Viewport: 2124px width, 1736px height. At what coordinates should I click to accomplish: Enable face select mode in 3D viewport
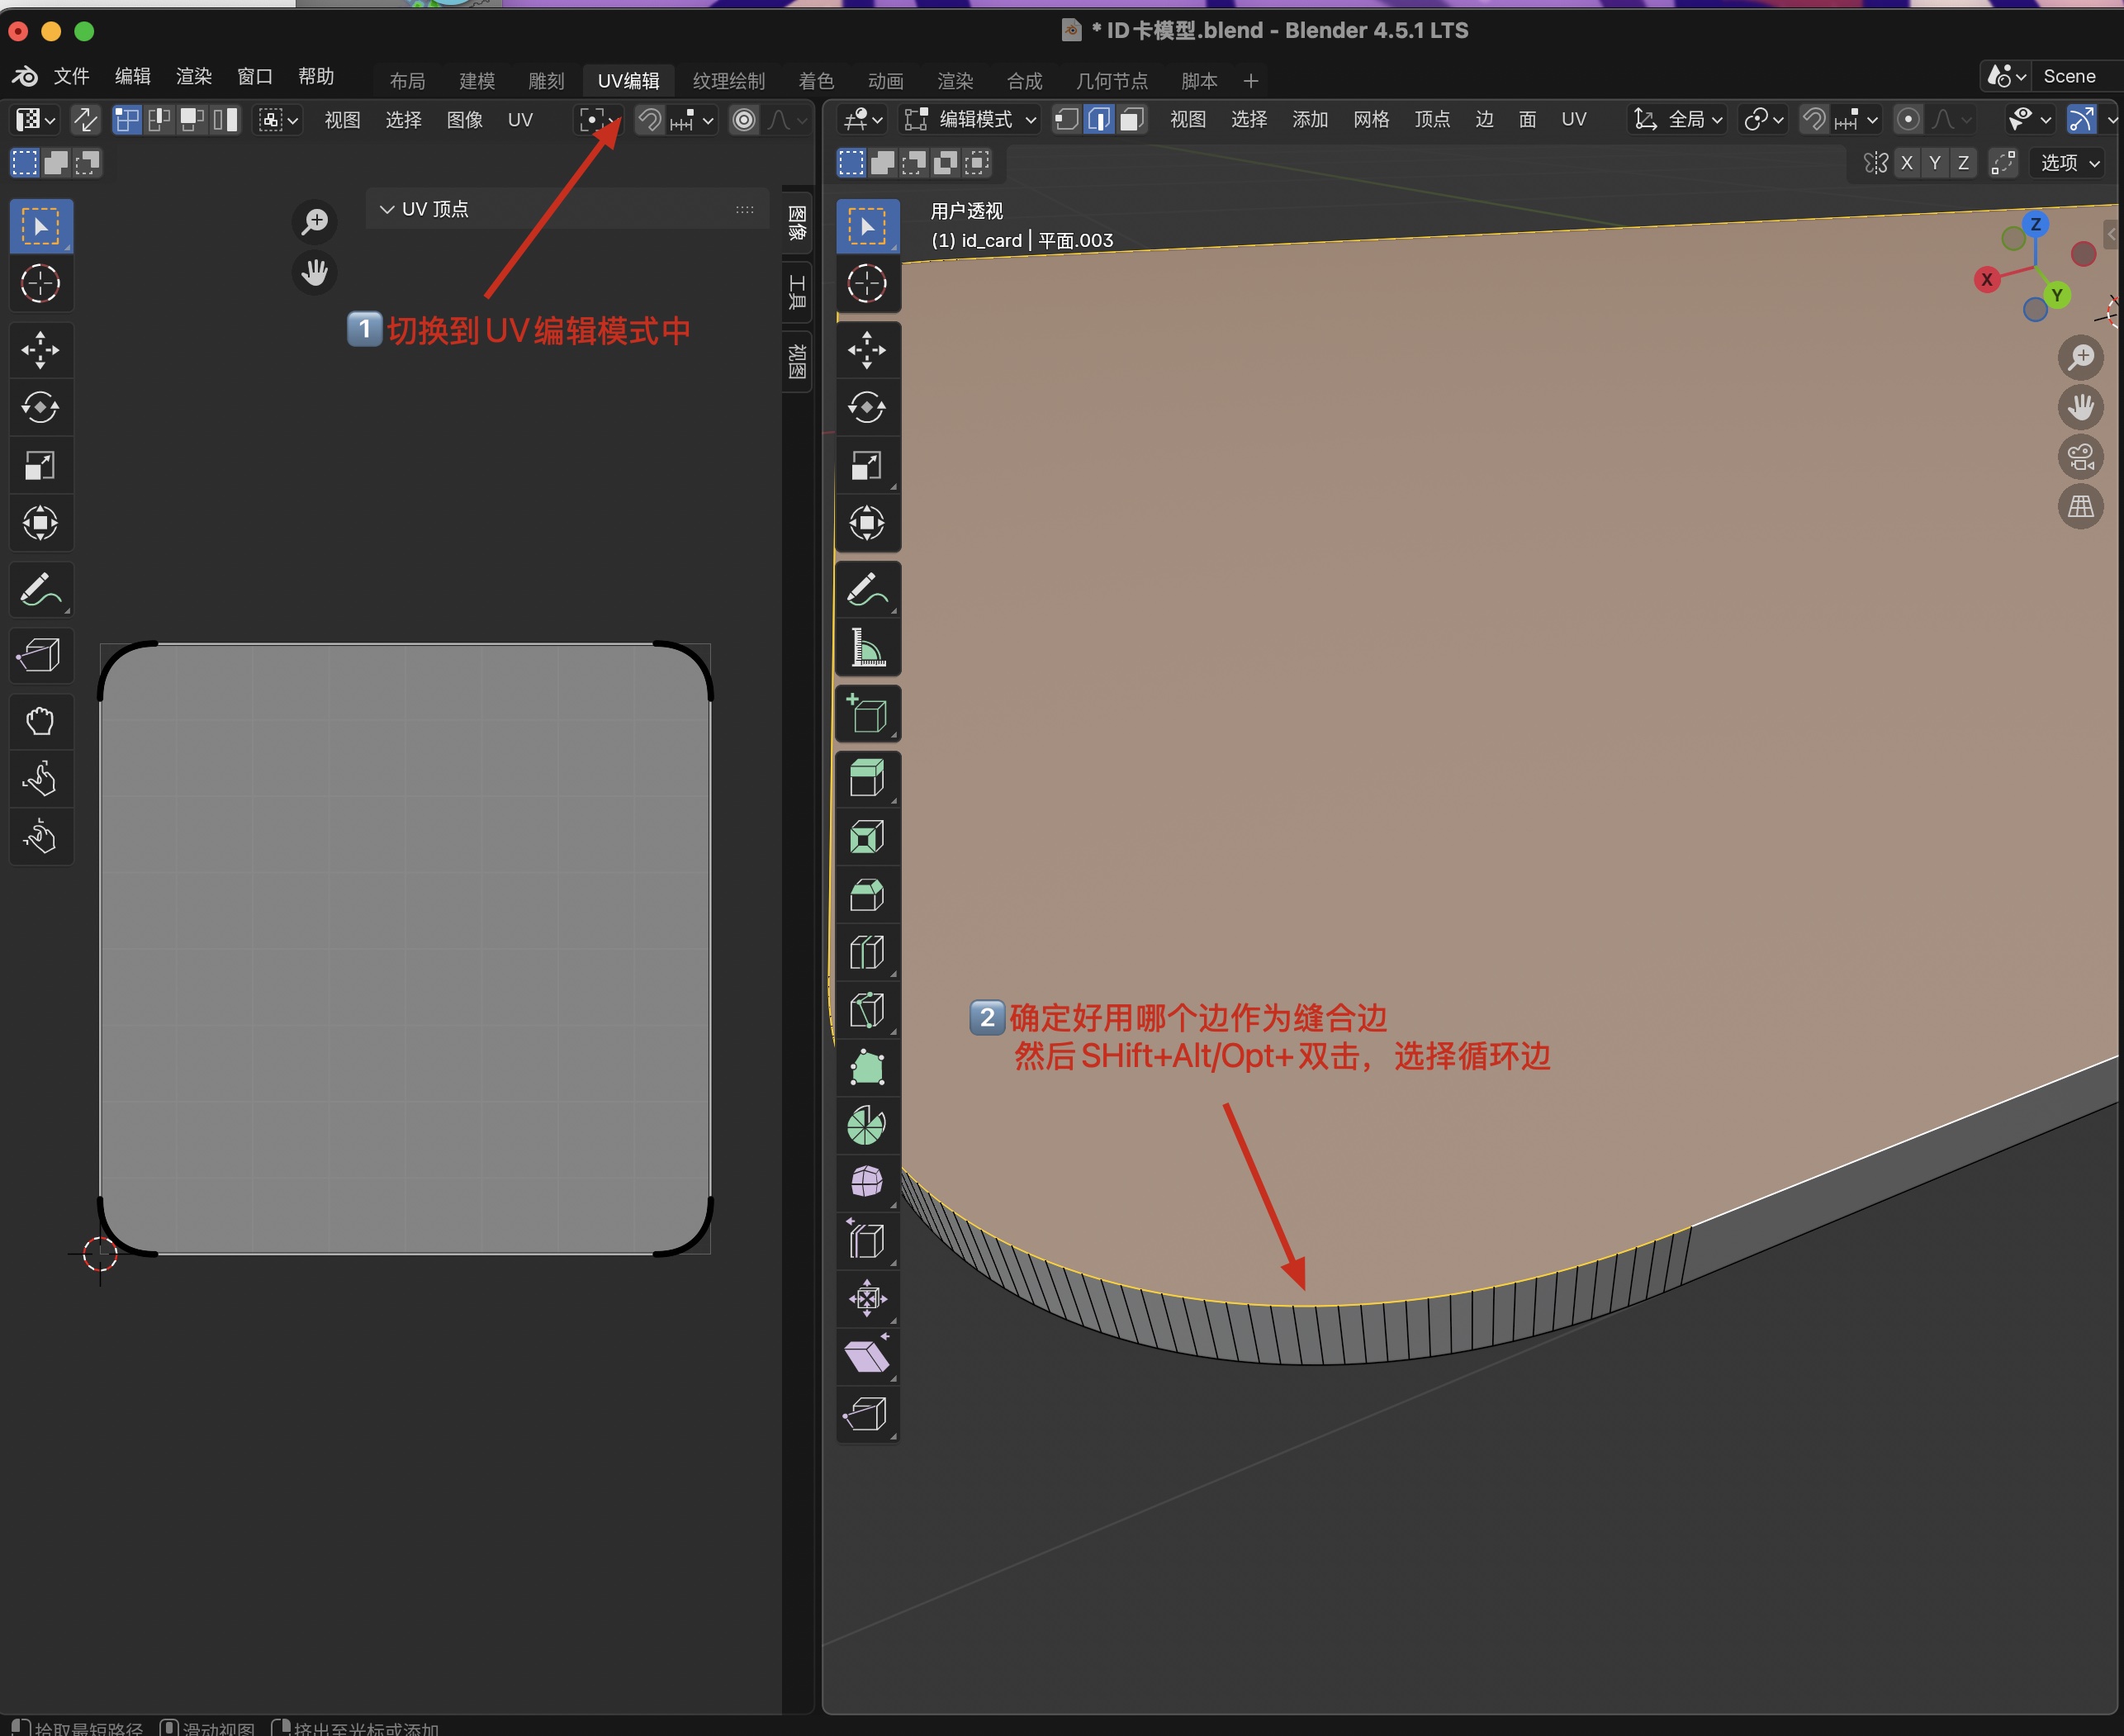click(x=1131, y=120)
